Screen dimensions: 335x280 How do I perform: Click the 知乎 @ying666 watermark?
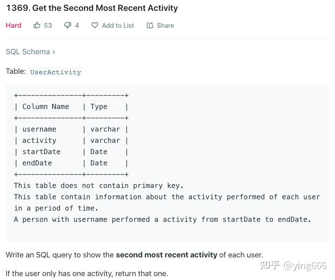[293, 265]
